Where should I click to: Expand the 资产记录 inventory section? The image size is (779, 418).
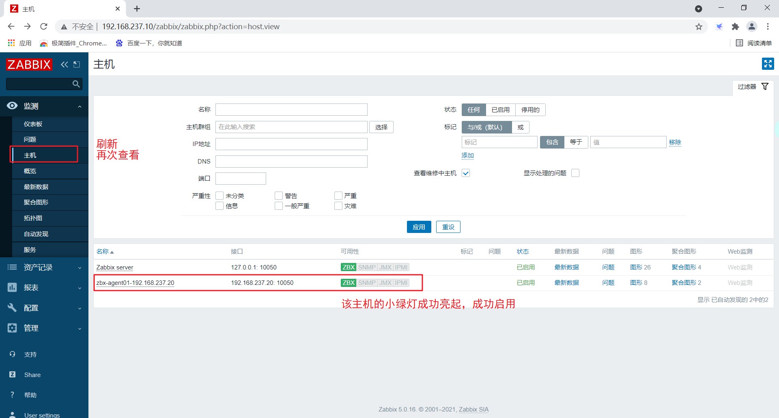(44, 267)
